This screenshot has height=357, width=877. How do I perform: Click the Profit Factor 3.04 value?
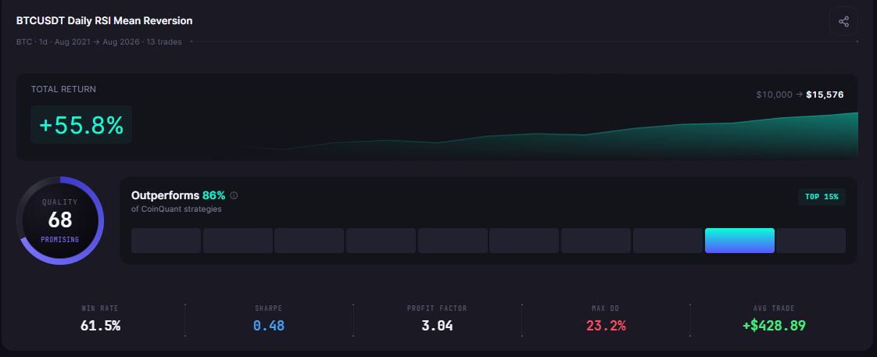point(438,325)
